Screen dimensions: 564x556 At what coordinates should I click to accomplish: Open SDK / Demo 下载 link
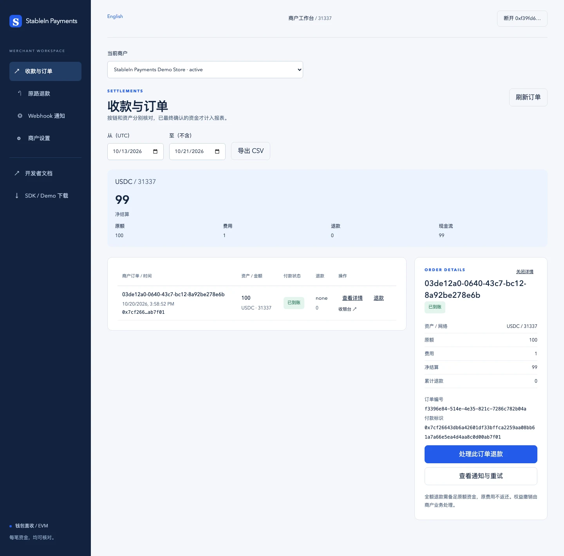[45, 196]
